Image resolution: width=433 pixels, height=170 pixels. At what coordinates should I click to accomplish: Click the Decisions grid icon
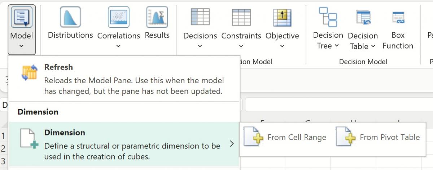[200, 17]
